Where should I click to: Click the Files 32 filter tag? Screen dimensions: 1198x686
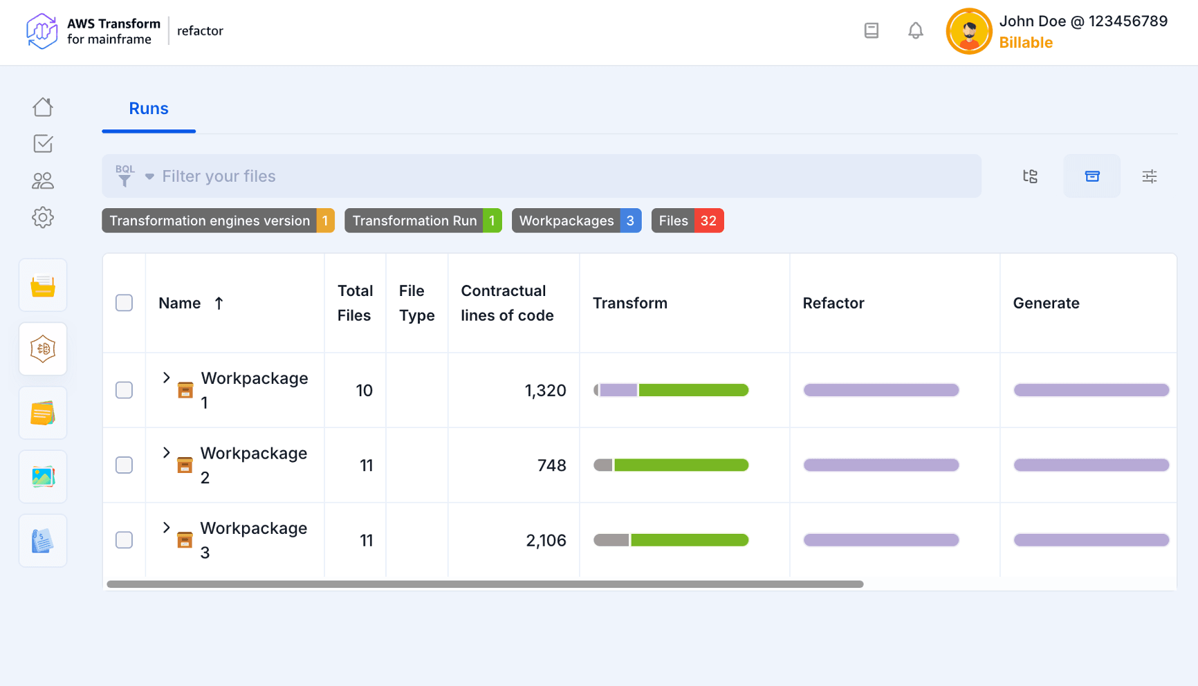[687, 221]
